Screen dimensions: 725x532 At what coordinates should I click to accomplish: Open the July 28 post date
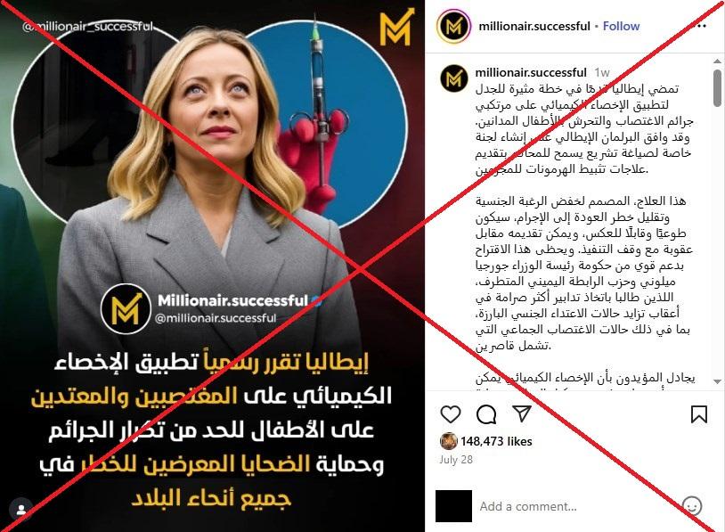456,460
